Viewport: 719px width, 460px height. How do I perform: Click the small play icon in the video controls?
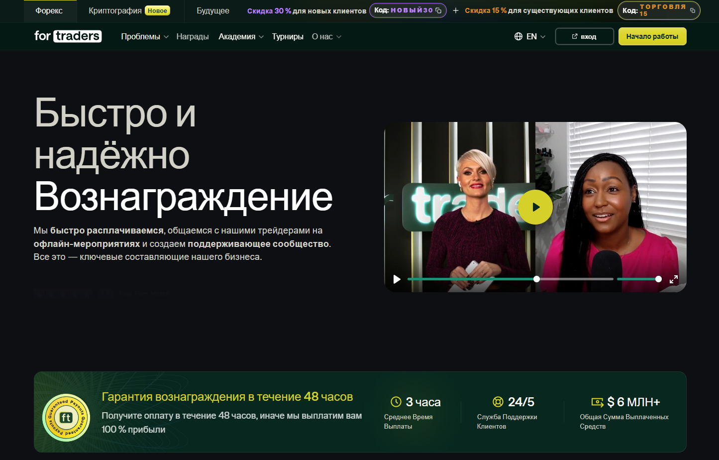pyautogui.click(x=397, y=279)
